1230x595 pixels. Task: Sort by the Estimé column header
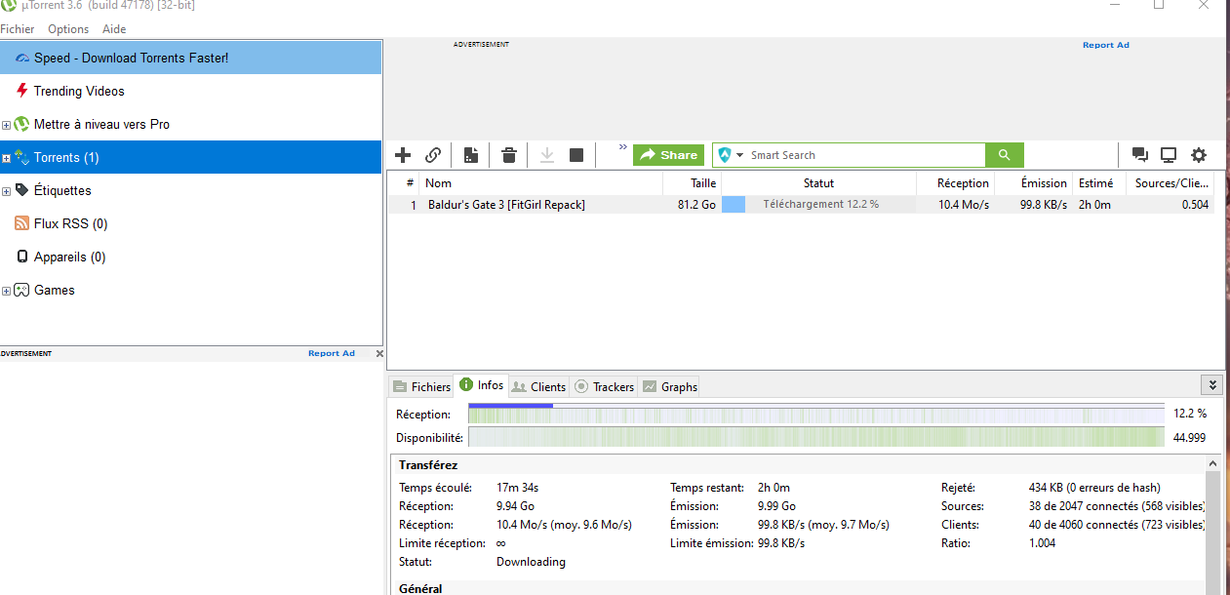1098,182
